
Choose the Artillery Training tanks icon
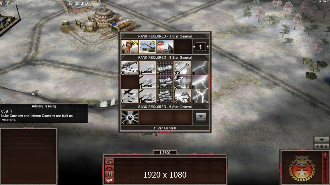point(147,47)
